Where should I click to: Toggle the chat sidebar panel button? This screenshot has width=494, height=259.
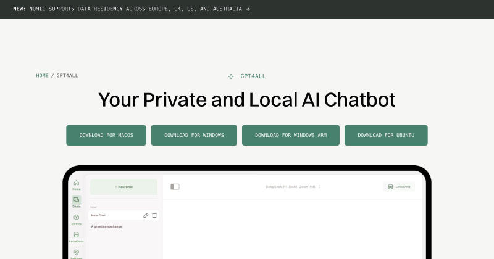(175, 187)
